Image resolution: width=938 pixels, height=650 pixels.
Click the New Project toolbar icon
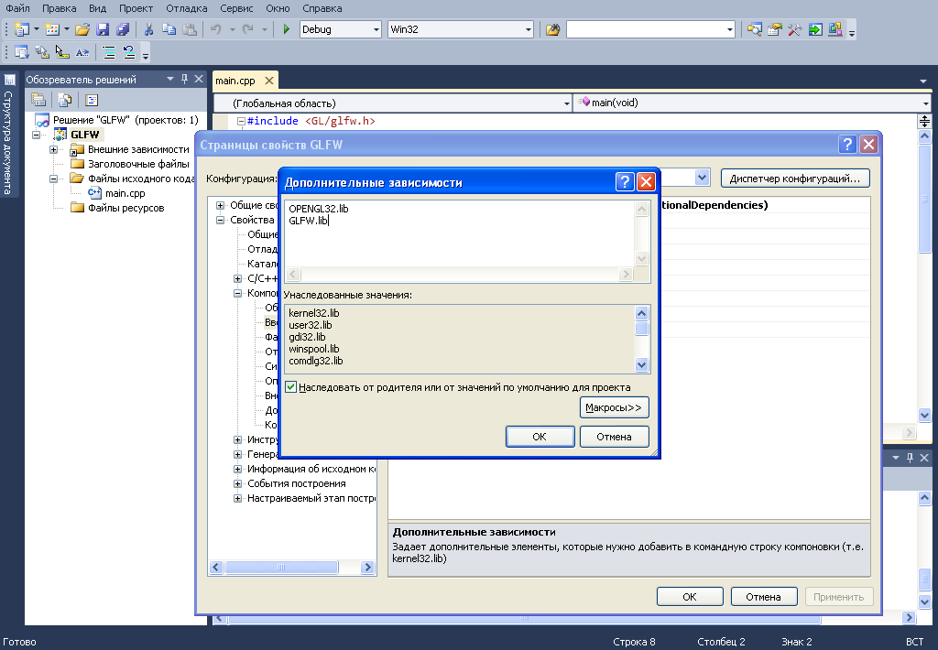click(x=22, y=29)
